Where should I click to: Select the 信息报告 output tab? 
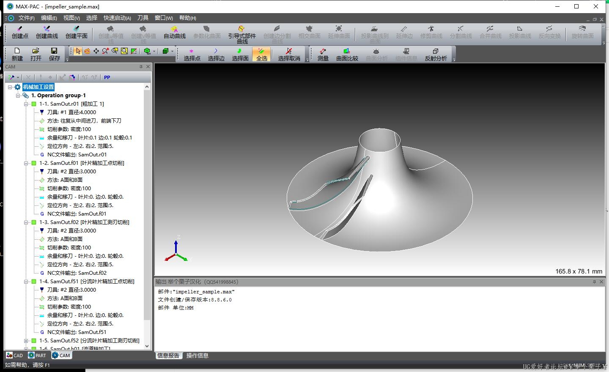168,356
